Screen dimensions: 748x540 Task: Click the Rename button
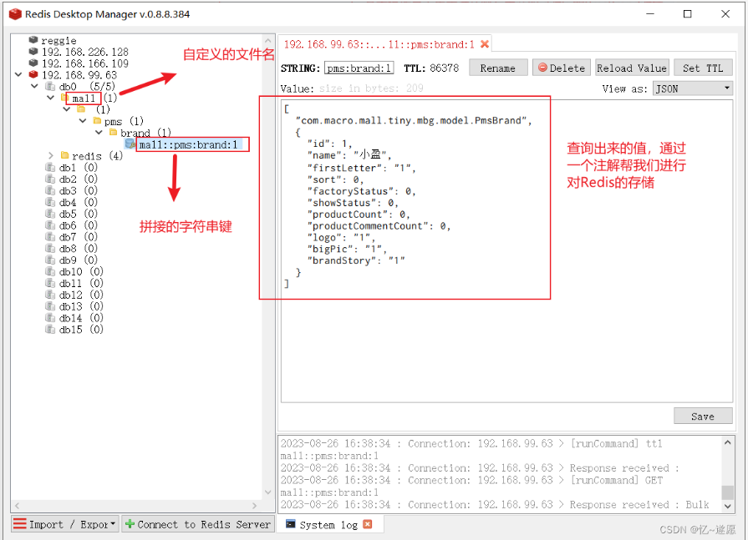click(x=498, y=68)
